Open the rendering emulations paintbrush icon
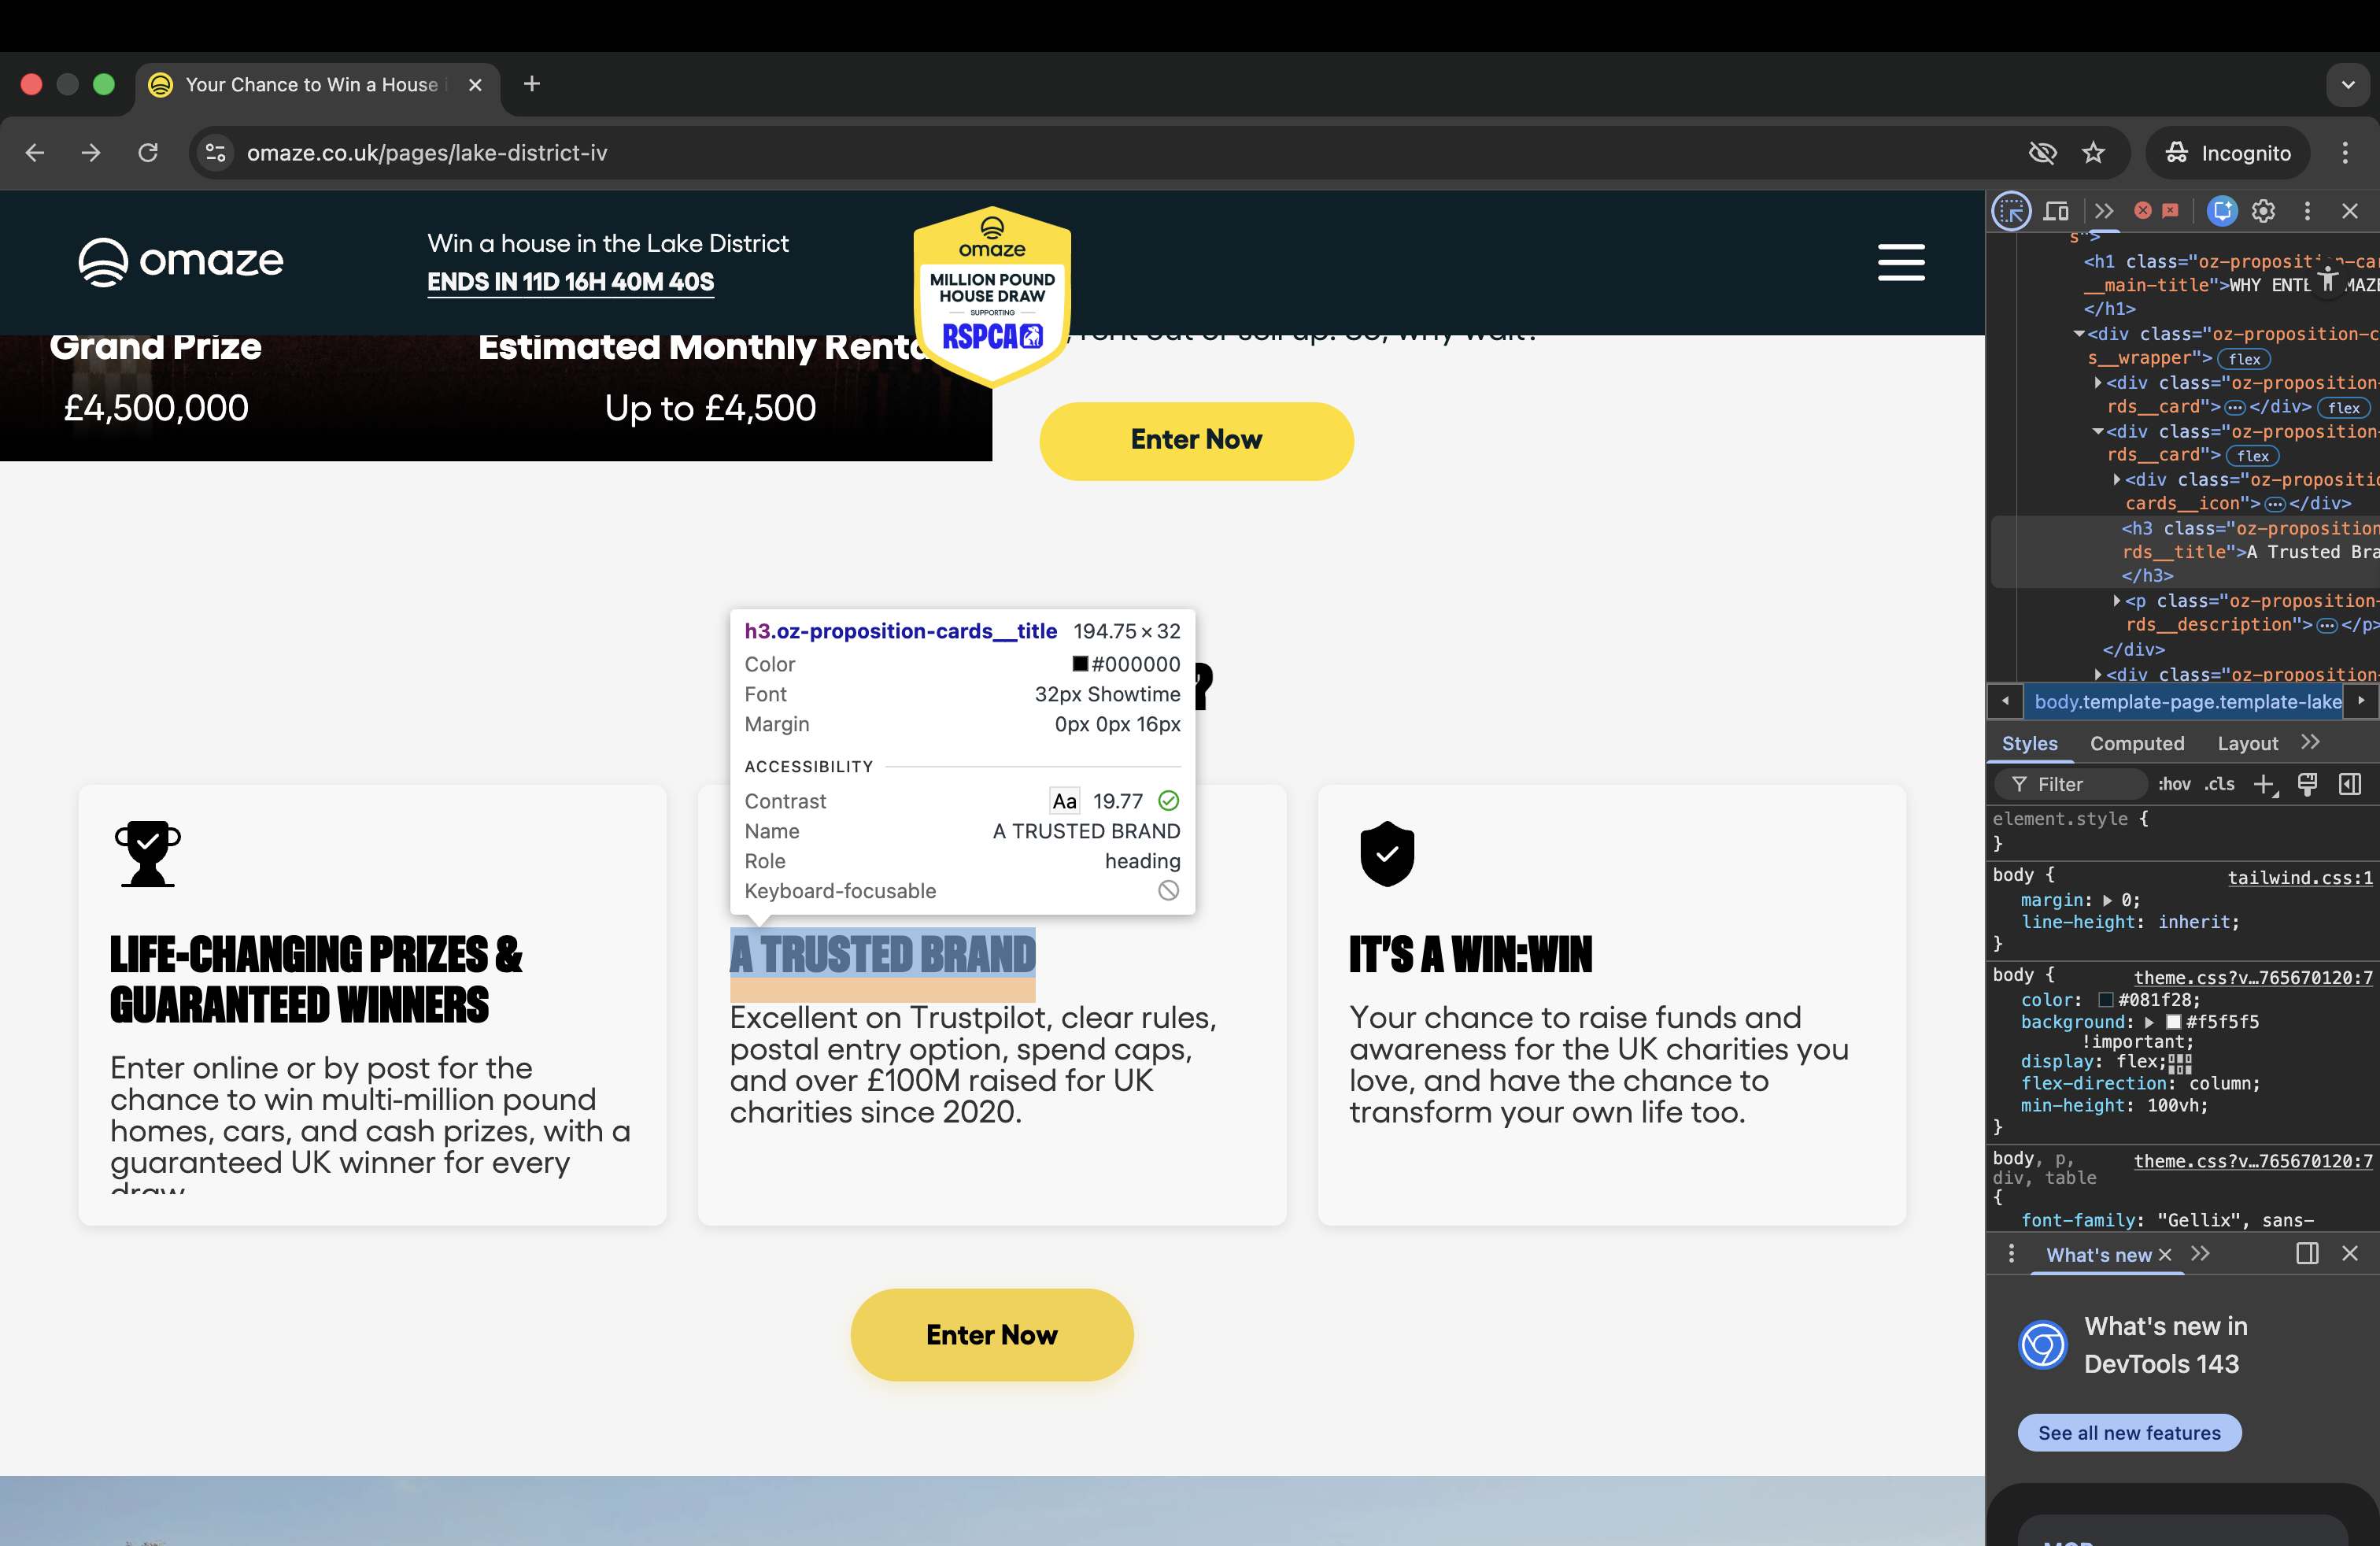Viewport: 2380px width, 1546px height. [2307, 785]
